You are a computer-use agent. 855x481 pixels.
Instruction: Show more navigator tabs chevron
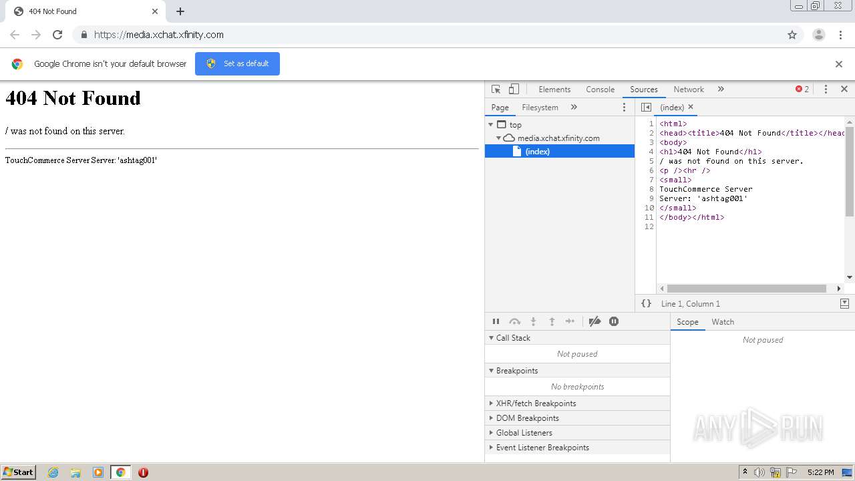click(x=574, y=107)
